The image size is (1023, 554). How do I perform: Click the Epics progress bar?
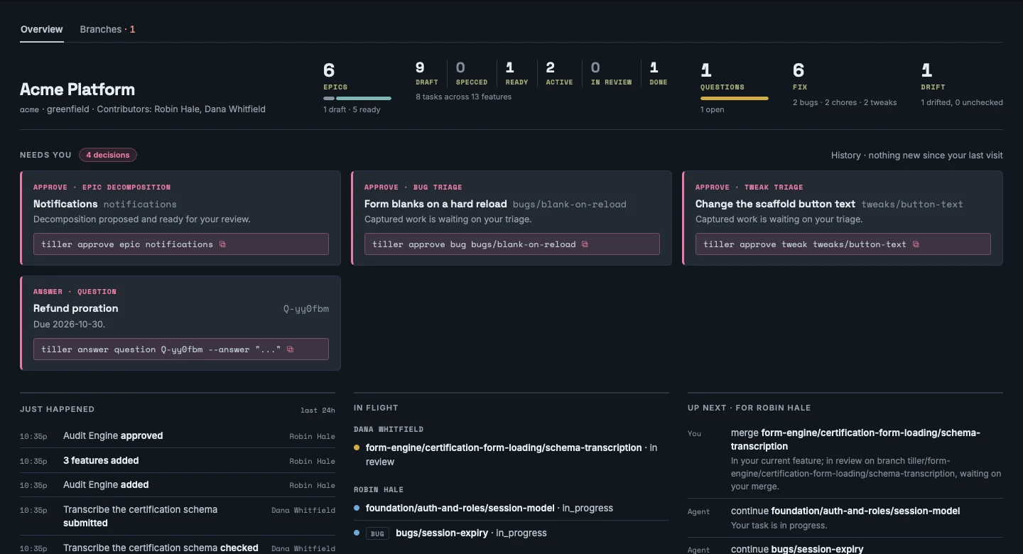pyautogui.click(x=357, y=98)
